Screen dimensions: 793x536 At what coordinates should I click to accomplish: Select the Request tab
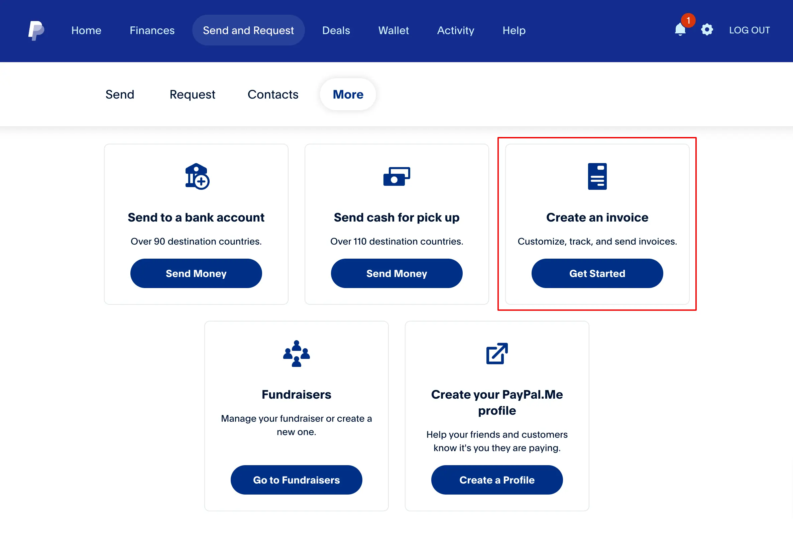[192, 94]
